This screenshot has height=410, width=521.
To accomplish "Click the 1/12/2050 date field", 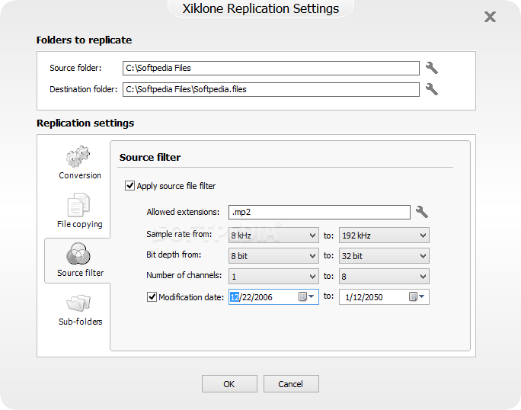I will pos(384,297).
